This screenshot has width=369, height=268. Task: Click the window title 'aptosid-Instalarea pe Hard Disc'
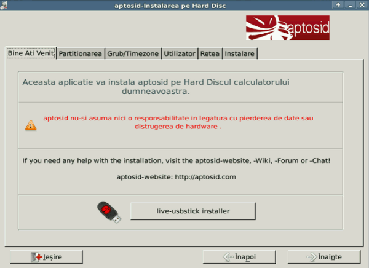tap(170, 6)
